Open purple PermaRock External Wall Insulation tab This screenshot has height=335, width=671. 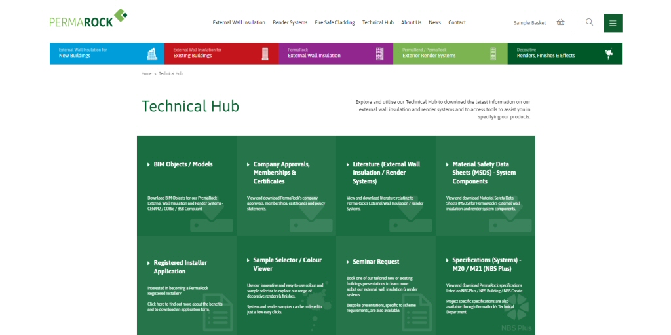pos(336,54)
